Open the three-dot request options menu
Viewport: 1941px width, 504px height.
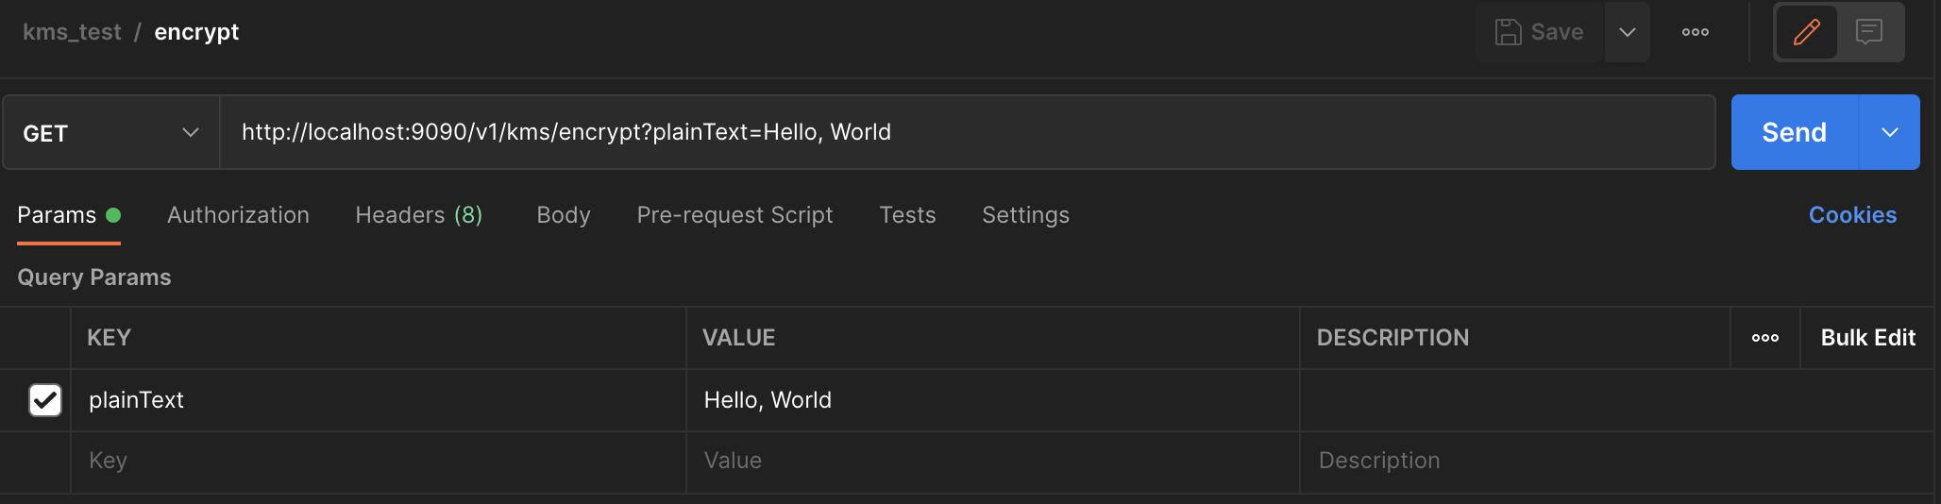tap(1695, 32)
